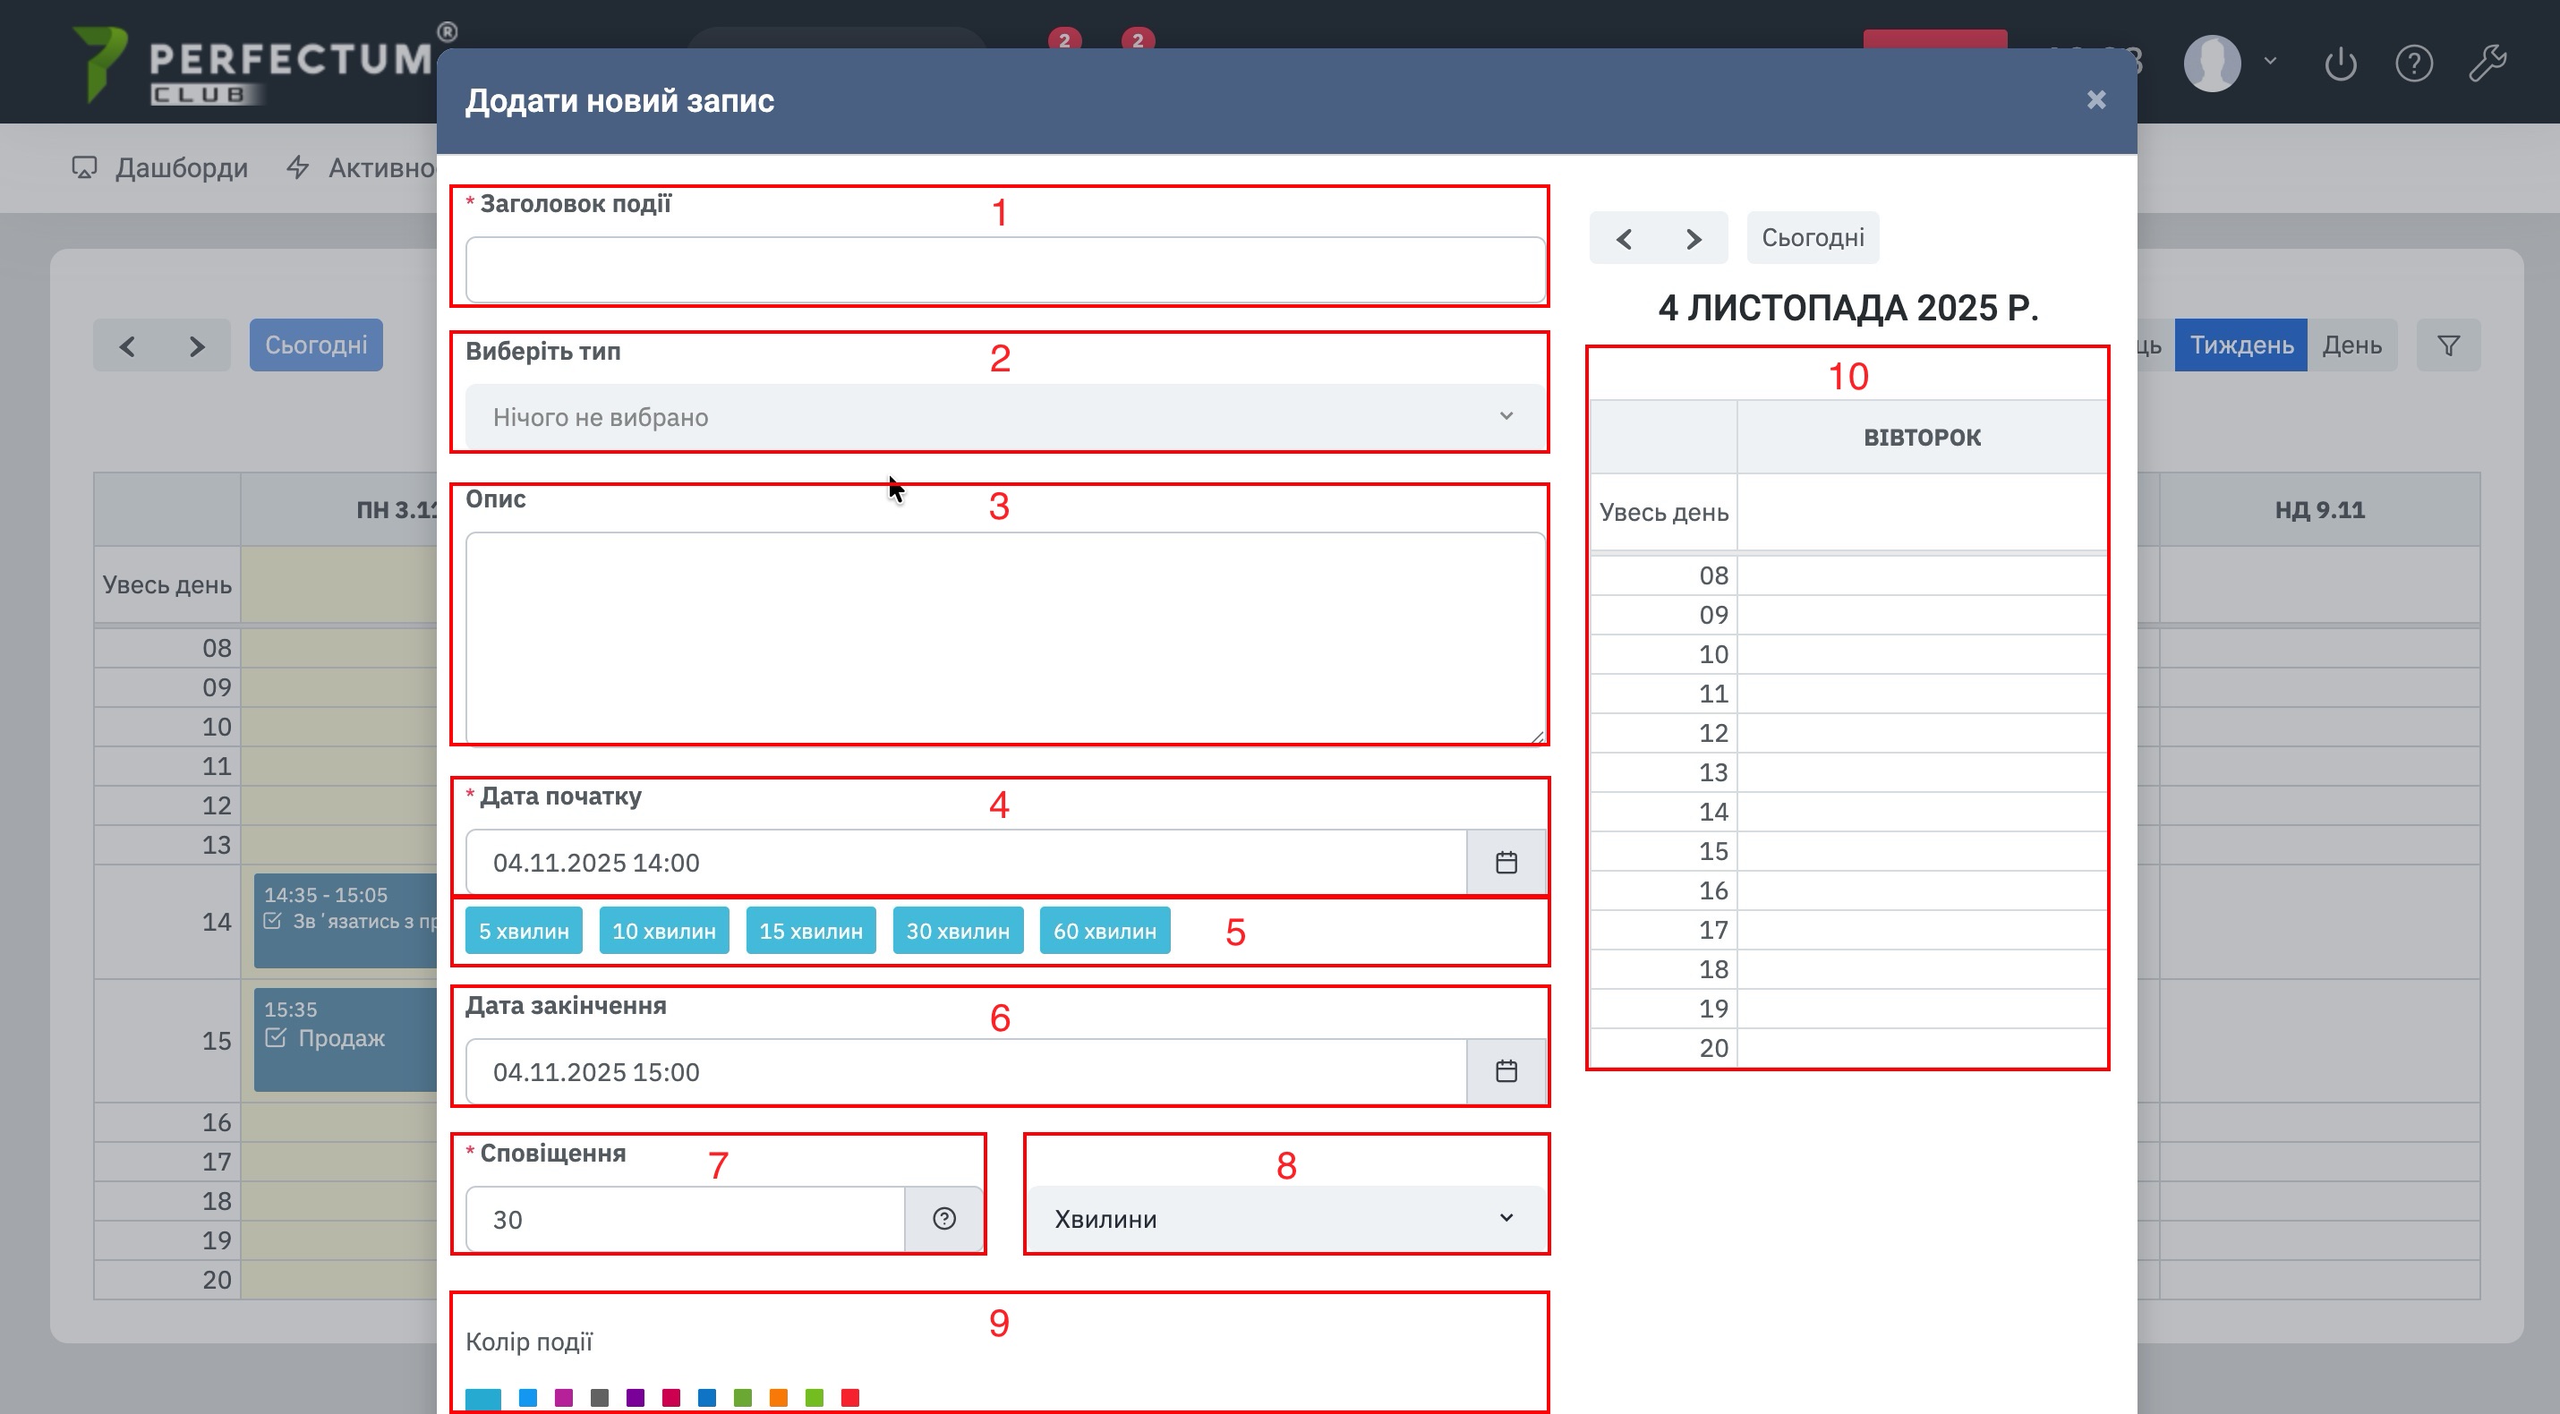
Task: Set duration to 60 хвилин
Action: [1104, 931]
